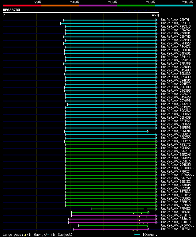
Task: Open hit UniRef100_A9CSJ8
Action: (176, 26)
